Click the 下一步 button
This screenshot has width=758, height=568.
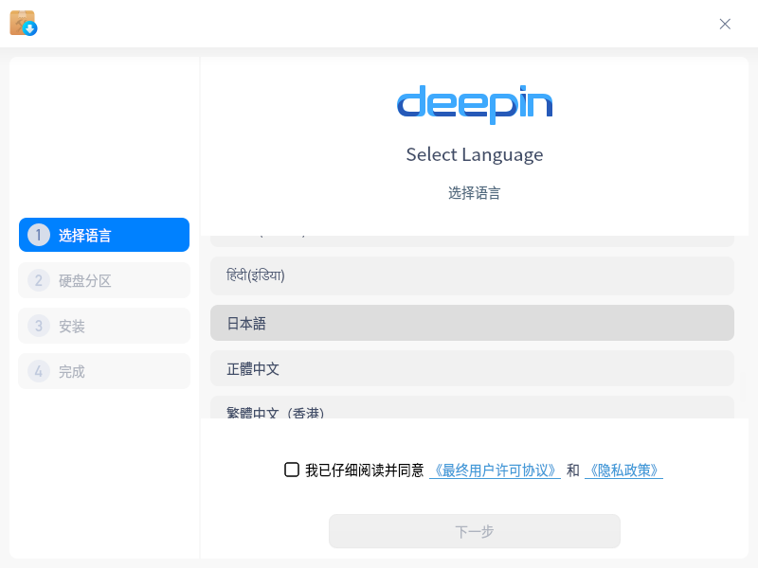click(x=475, y=531)
